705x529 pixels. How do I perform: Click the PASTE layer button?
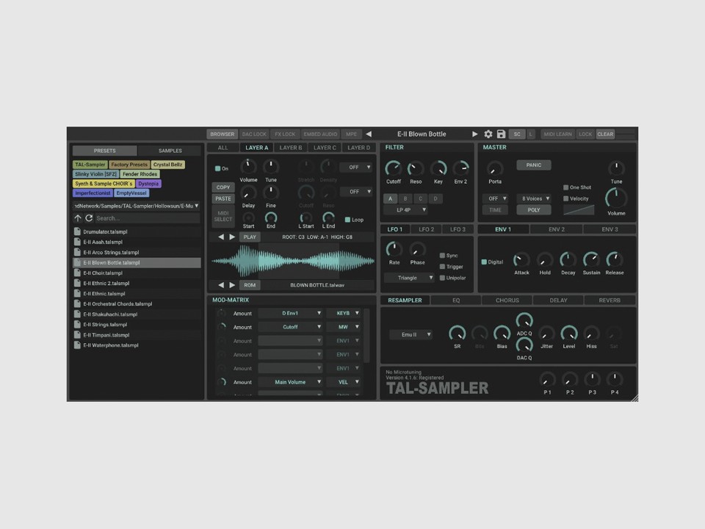[x=223, y=199]
